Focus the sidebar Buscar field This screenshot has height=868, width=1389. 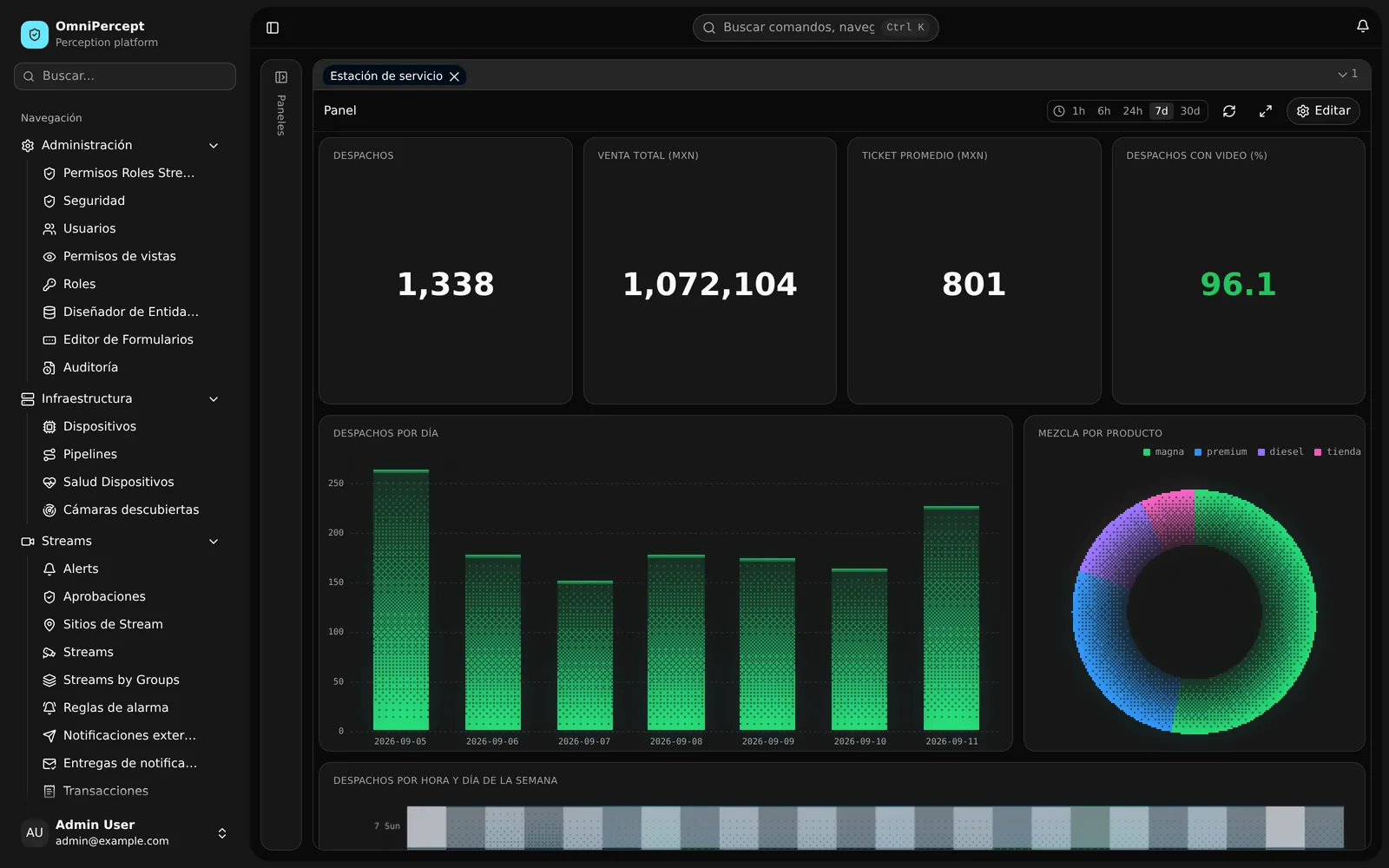(125, 76)
